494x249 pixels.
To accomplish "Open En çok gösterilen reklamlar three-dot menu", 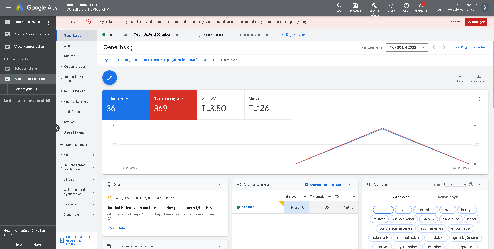I will point(220,246).
